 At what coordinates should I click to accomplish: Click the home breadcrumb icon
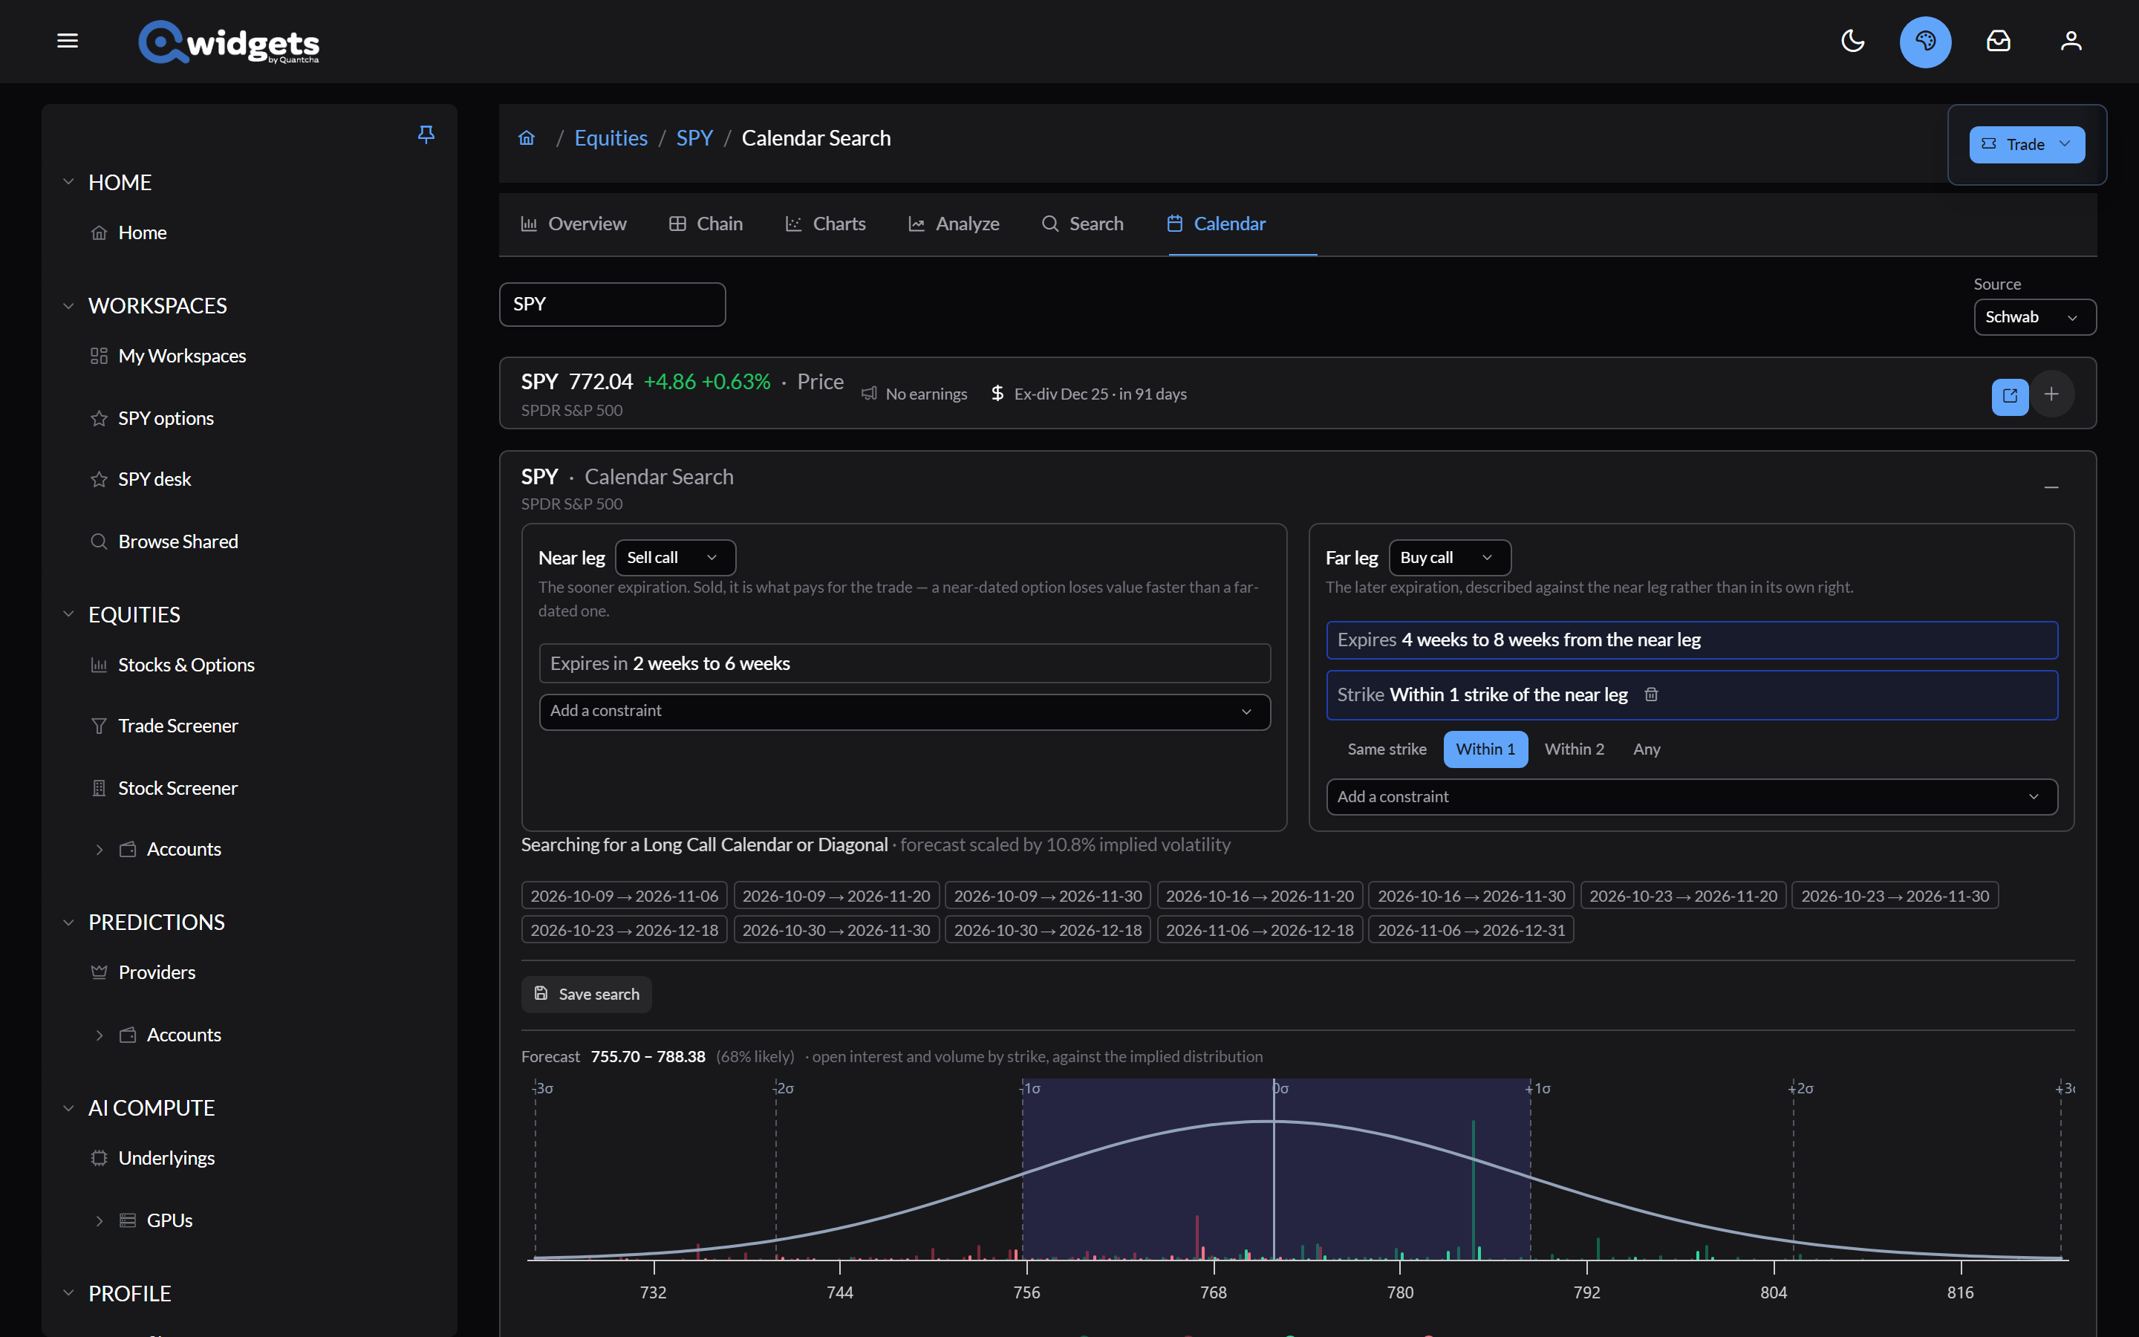pos(527,138)
